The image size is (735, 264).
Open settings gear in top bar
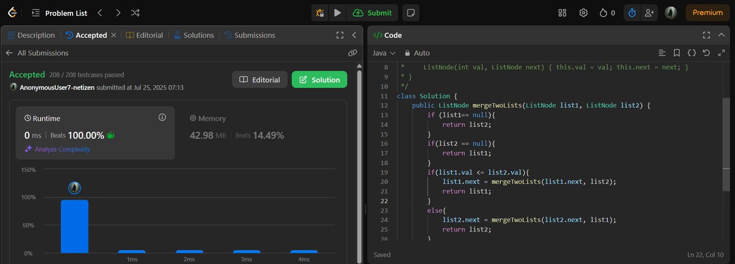coord(584,12)
